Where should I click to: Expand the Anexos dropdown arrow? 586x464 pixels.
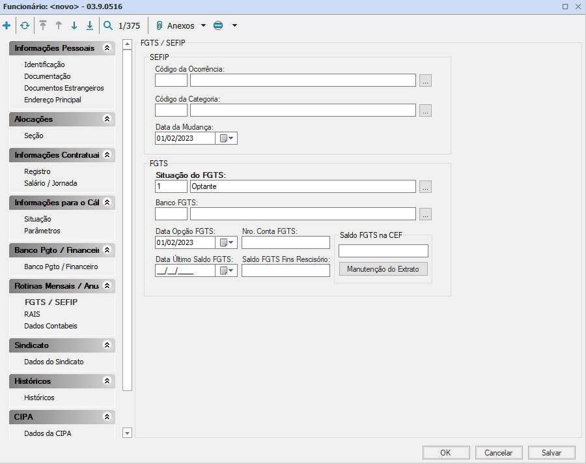(x=203, y=26)
